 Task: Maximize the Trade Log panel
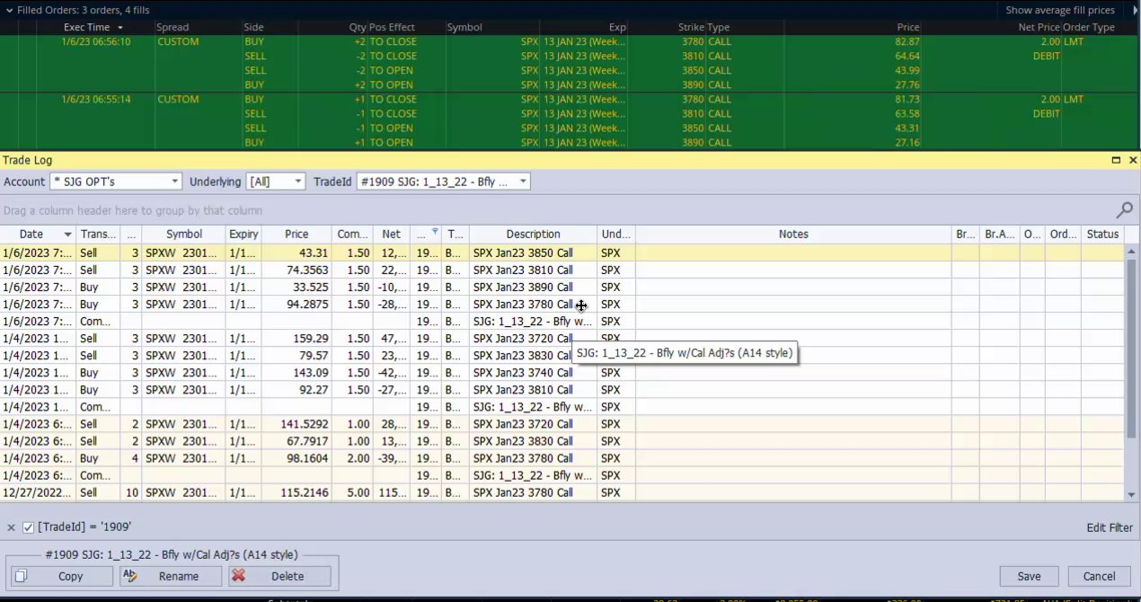coord(1116,160)
